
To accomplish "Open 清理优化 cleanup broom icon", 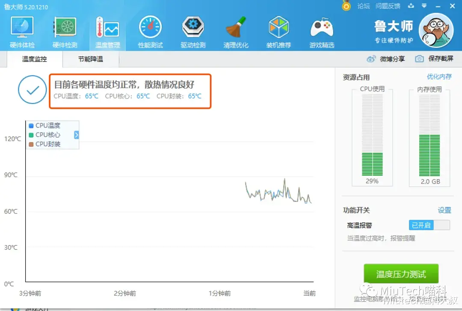I will coord(236,32).
